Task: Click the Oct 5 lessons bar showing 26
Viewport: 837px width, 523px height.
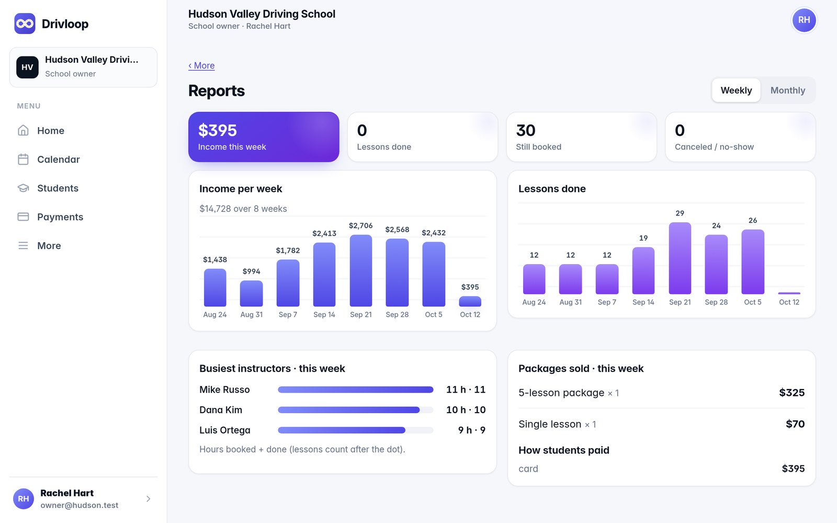Action: (753, 262)
